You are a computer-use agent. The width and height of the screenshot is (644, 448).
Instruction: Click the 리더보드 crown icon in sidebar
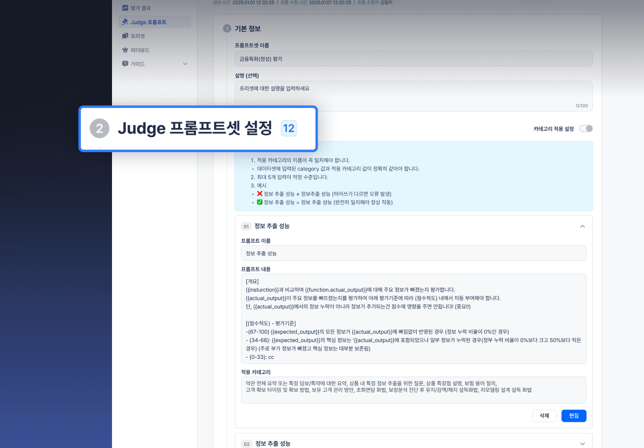[125, 50]
